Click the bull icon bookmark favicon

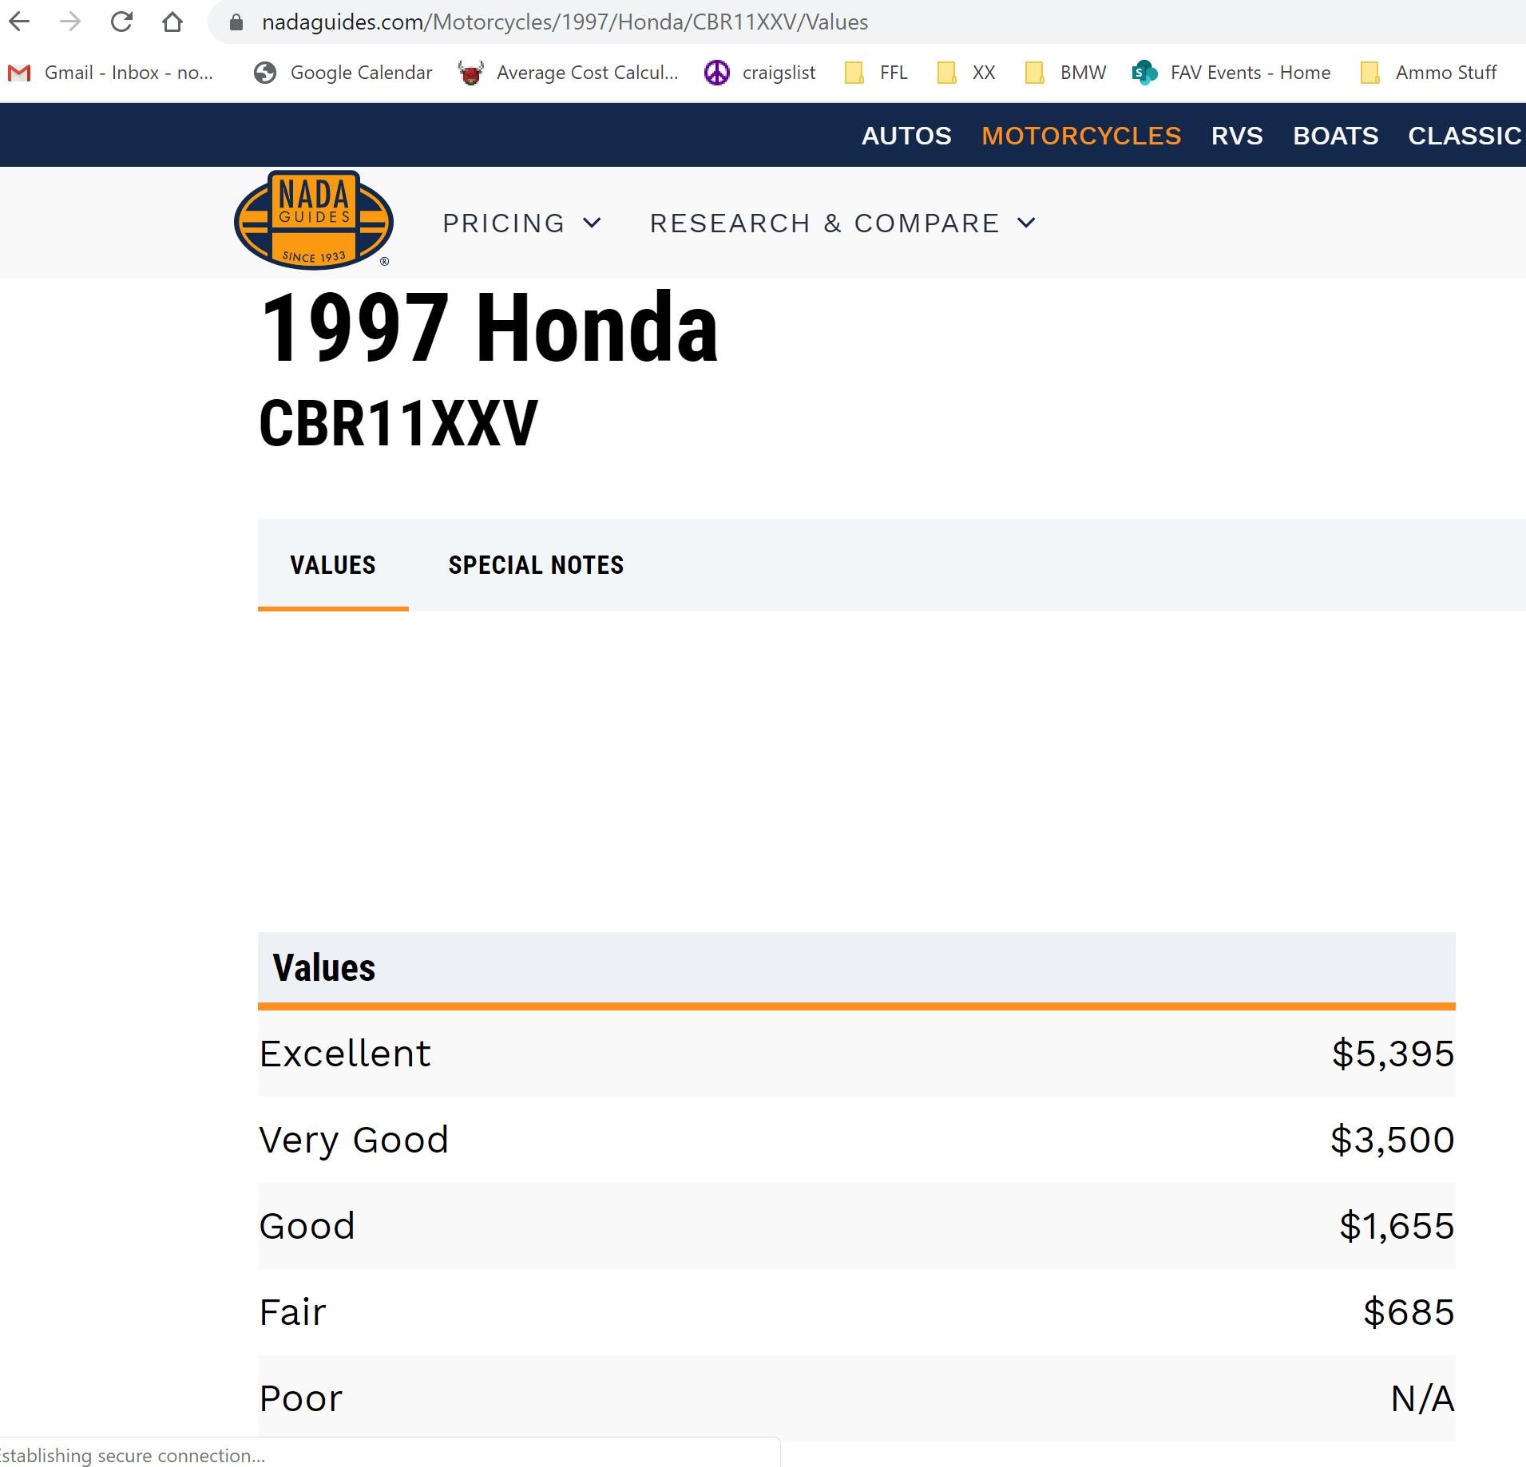point(471,73)
